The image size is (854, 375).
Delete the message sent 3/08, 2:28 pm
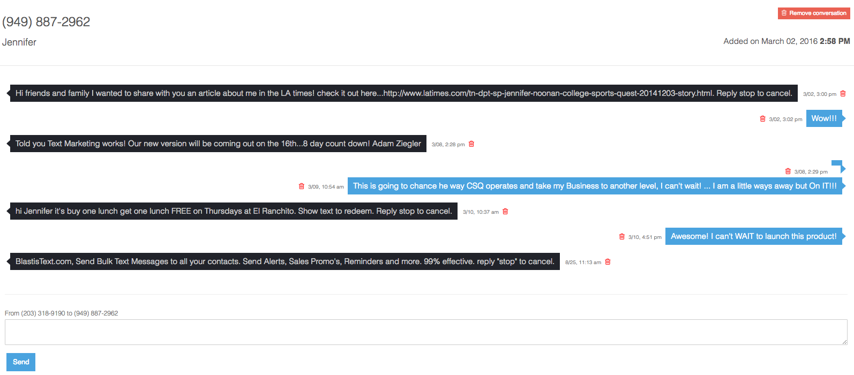[x=471, y=144]
